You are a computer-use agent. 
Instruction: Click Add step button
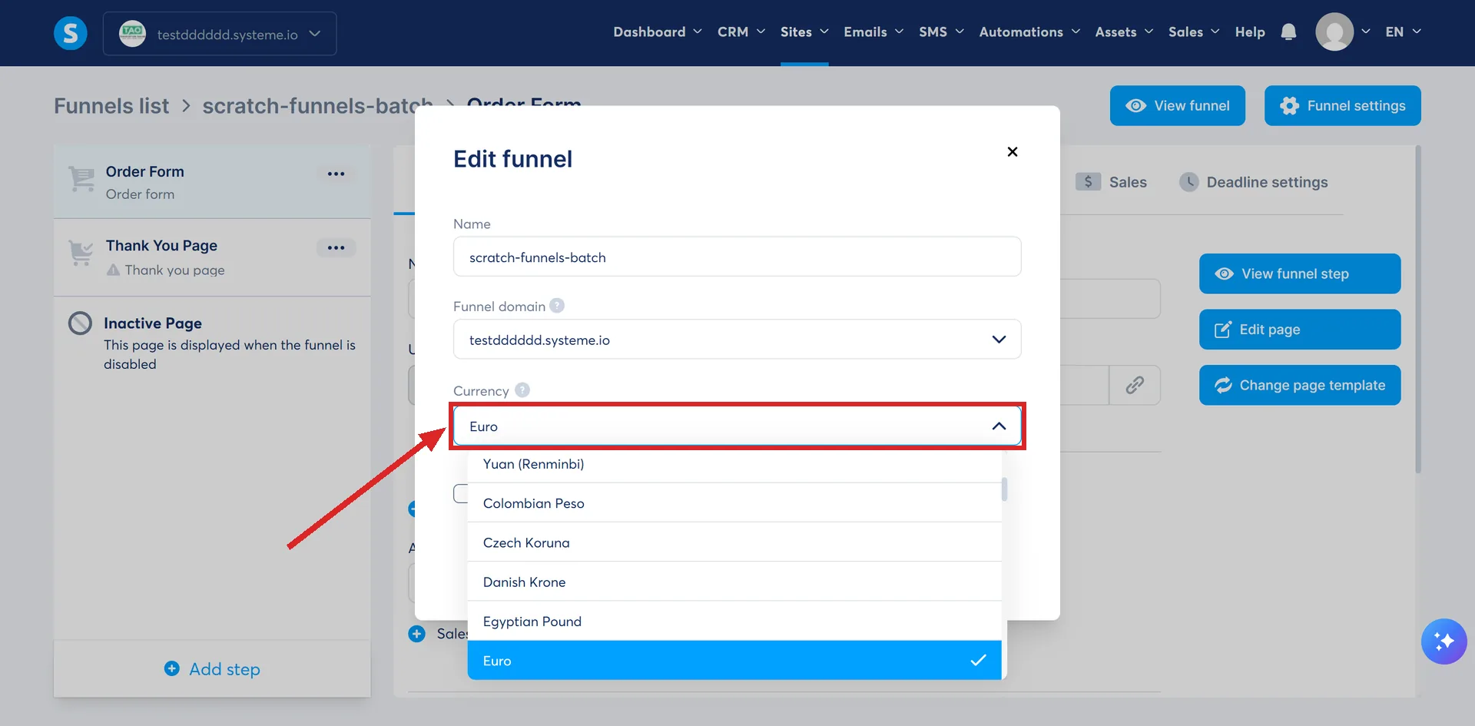pyautogui.click(x=212, y=668)
